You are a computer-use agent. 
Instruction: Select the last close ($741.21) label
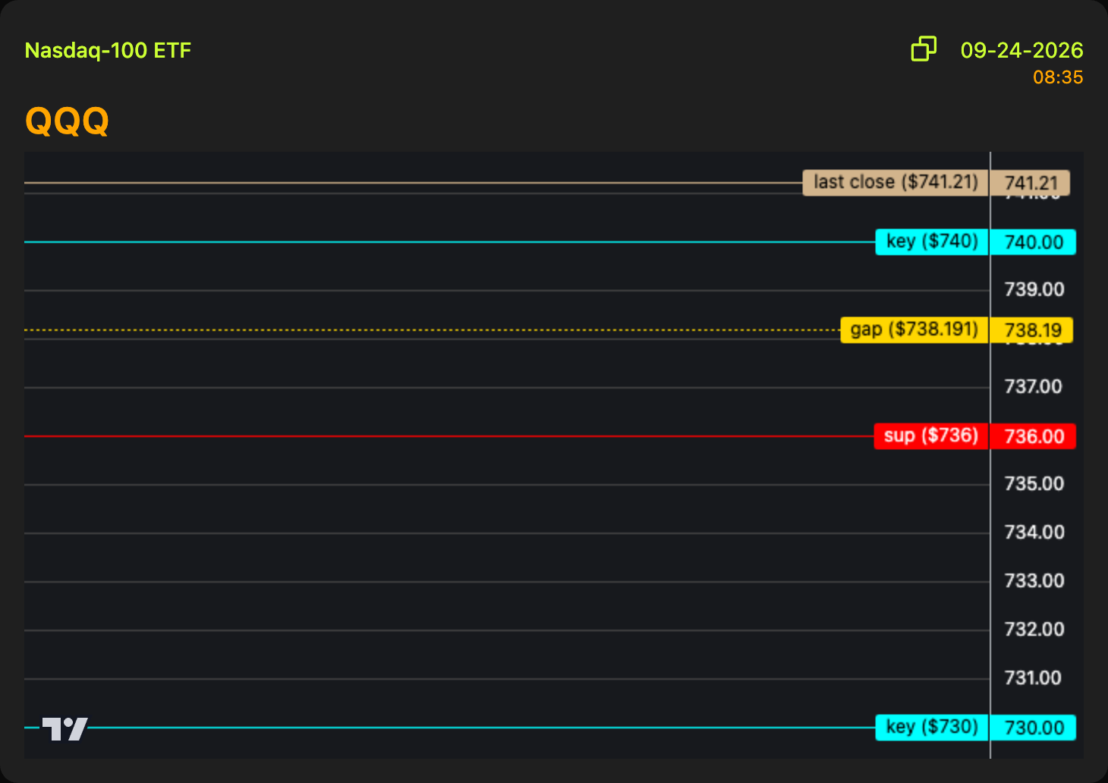[896, 183]
